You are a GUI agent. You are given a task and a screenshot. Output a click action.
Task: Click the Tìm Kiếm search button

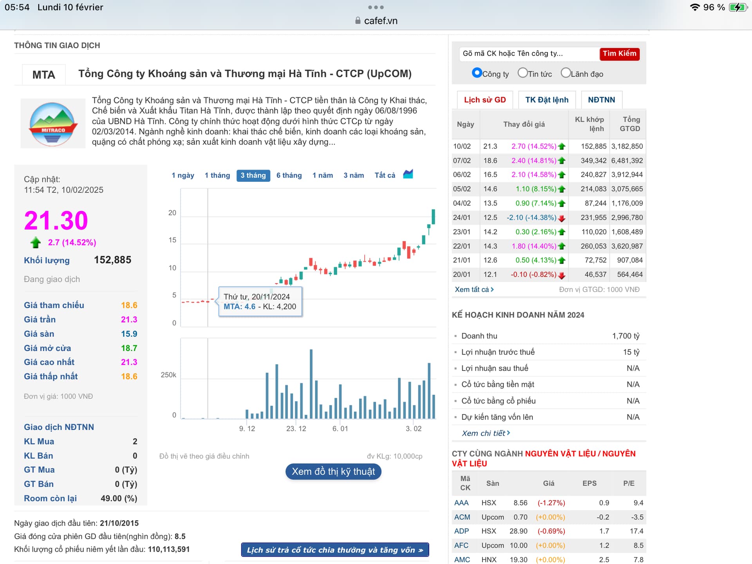coord(619,54)
